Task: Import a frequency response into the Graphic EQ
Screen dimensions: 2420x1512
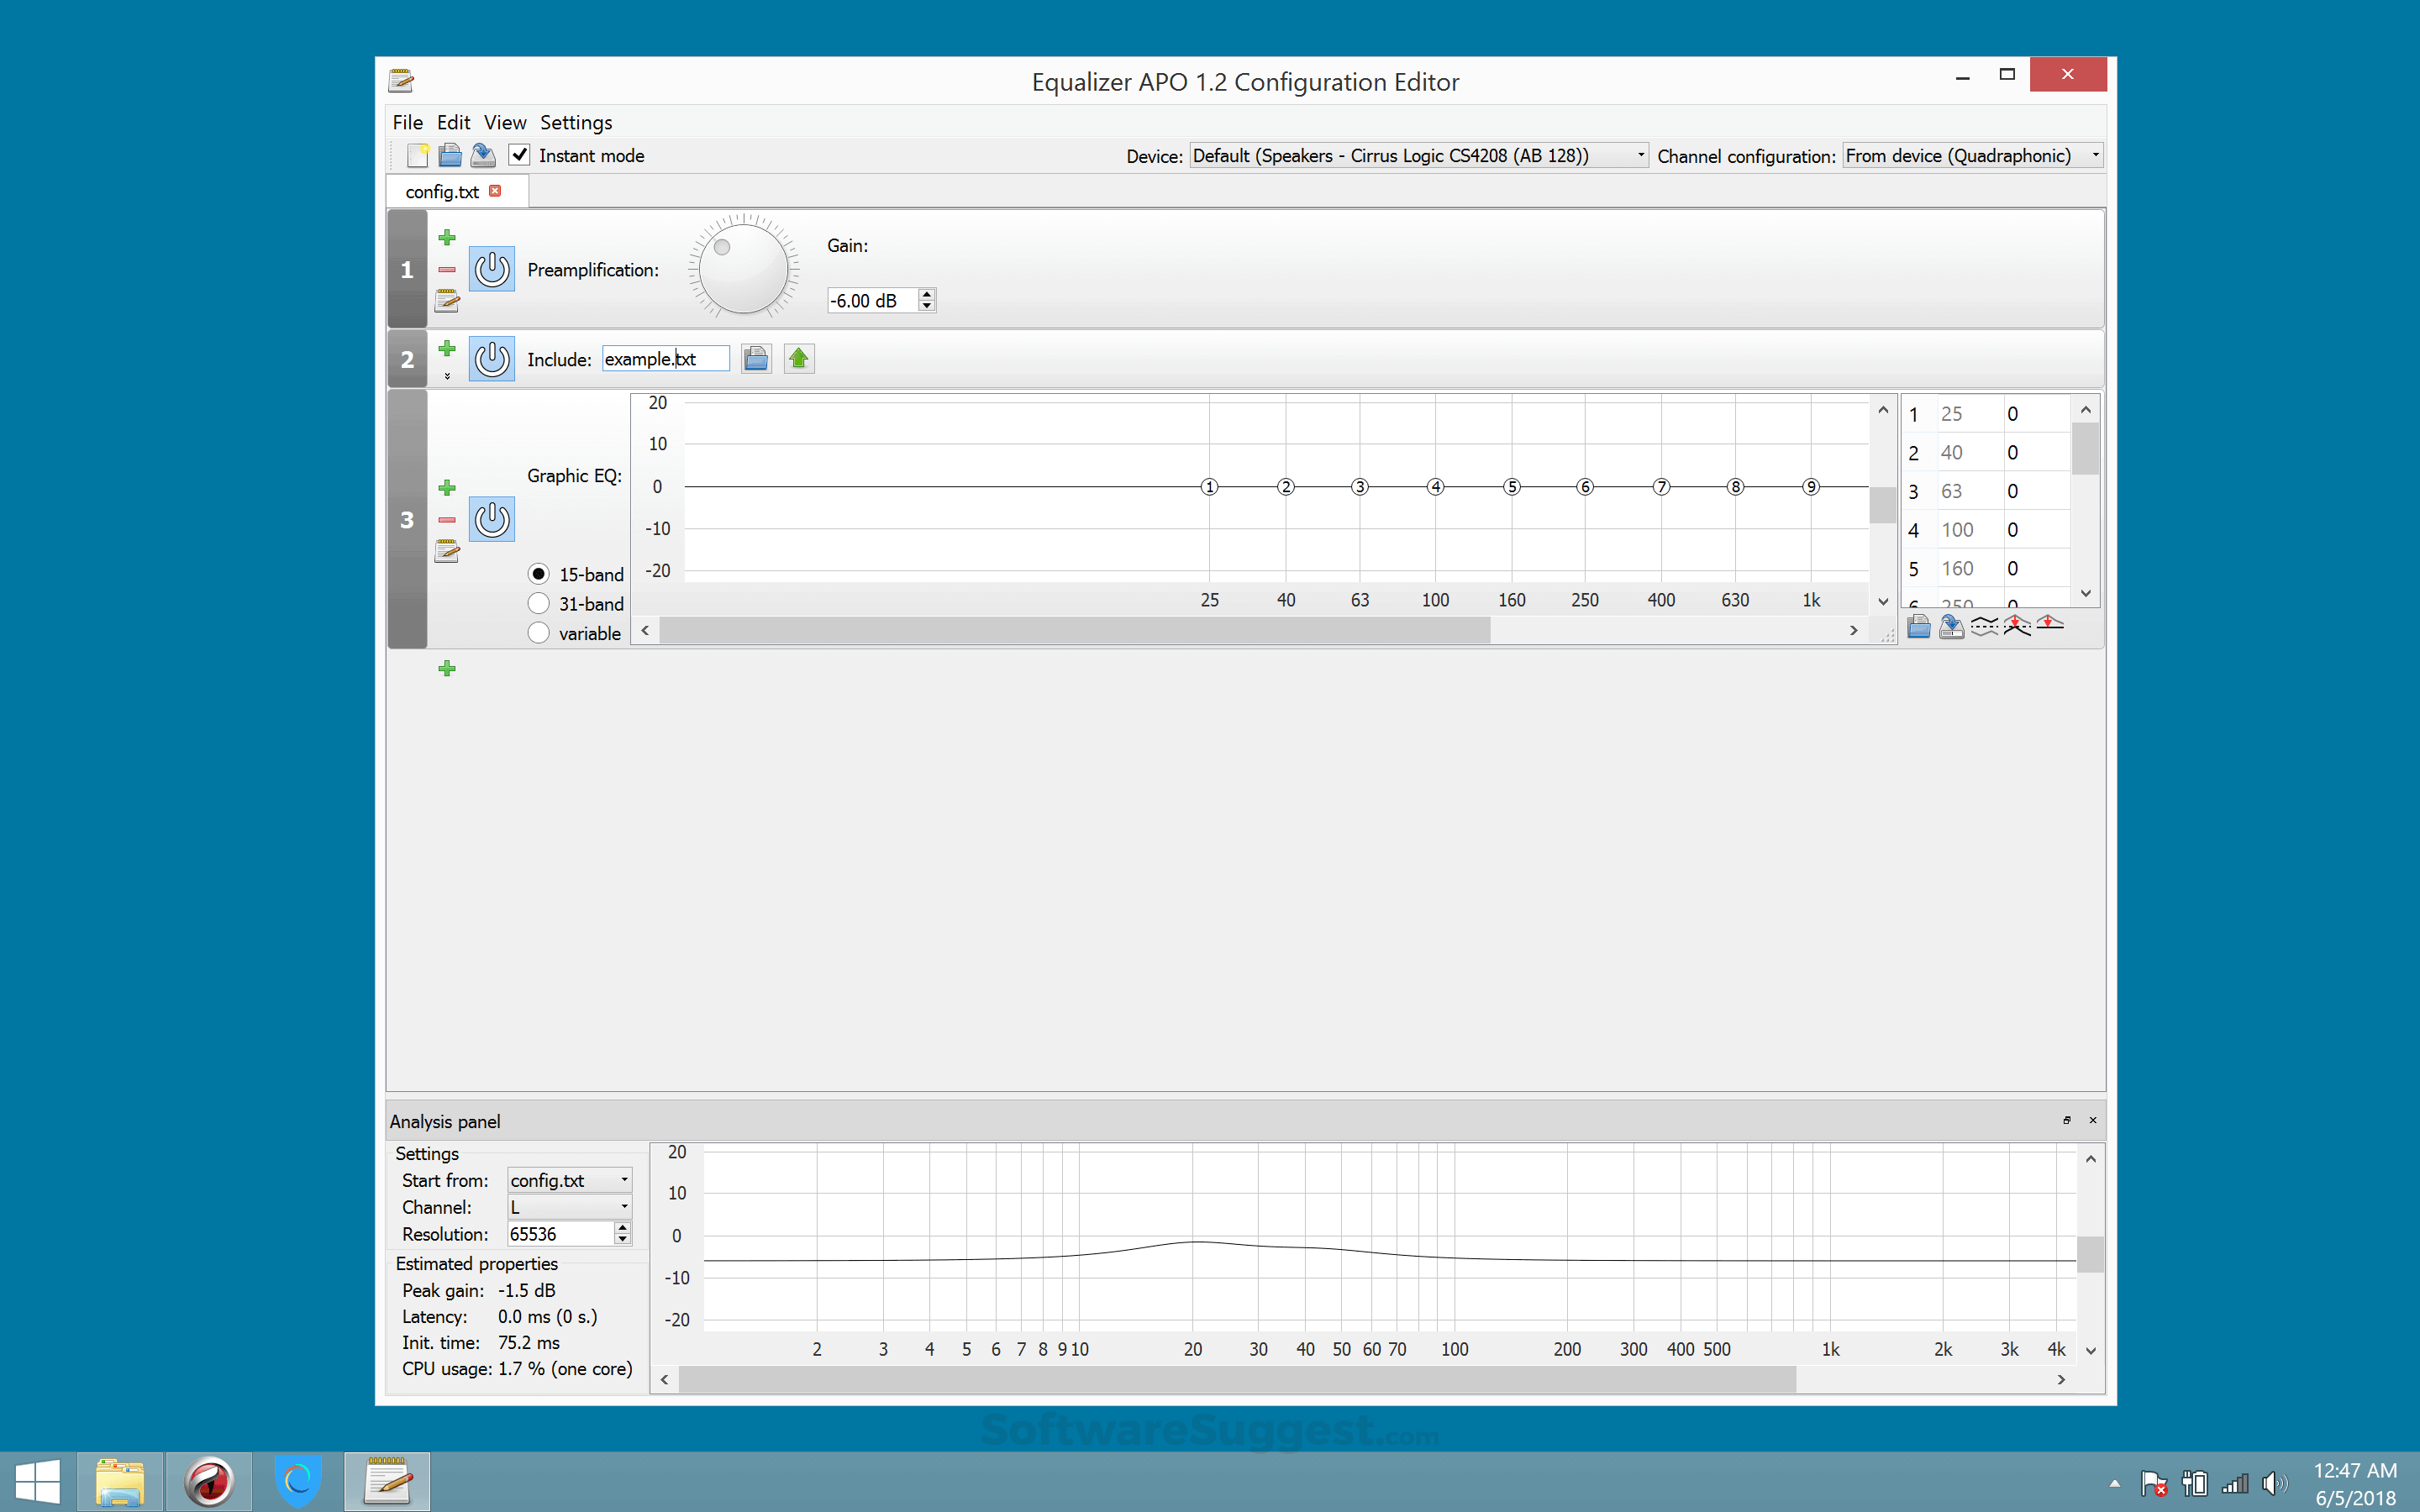Action: pyautogui.click(x=1919, y=626)
